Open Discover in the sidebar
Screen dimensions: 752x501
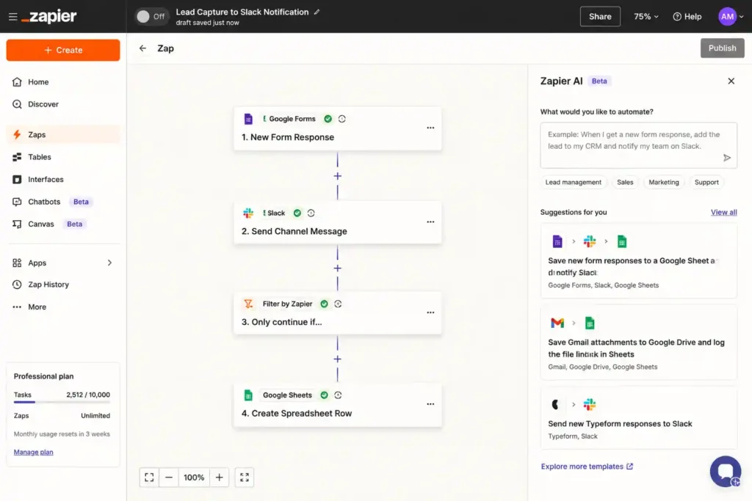[63, 104]
